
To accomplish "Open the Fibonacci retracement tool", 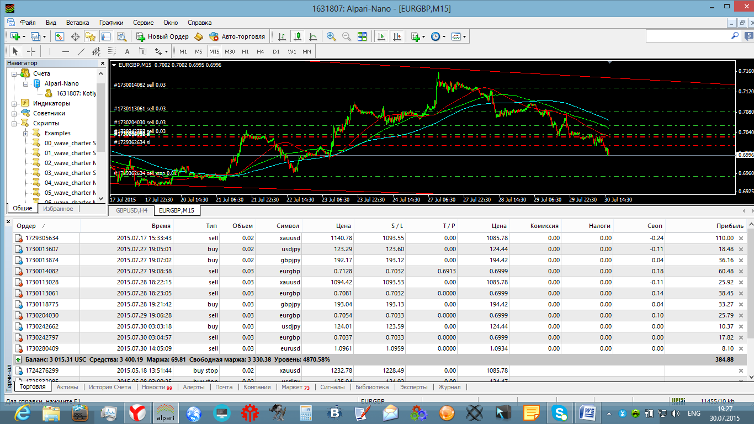I will [112, 51].
